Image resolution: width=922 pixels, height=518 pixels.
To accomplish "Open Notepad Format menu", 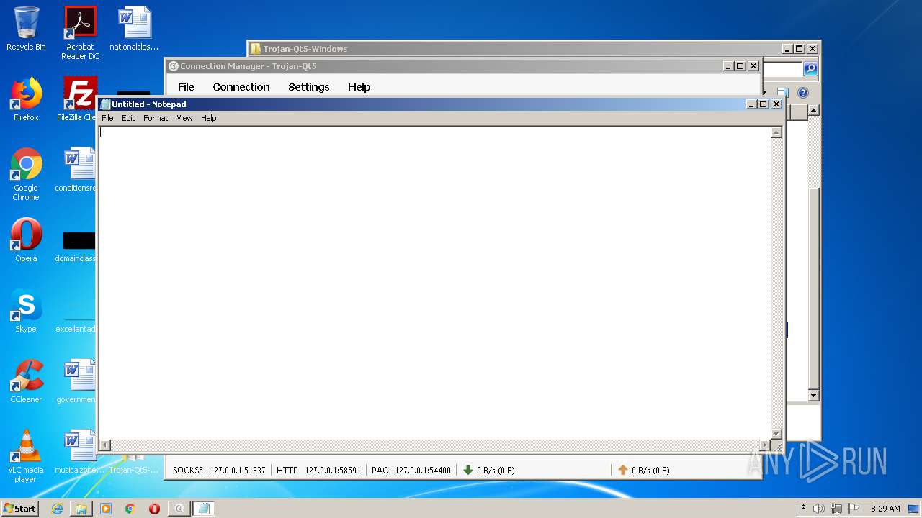I will point(156,118).
